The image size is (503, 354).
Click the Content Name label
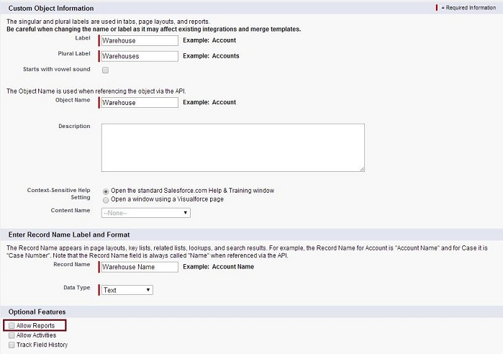(x=71, y=210)
